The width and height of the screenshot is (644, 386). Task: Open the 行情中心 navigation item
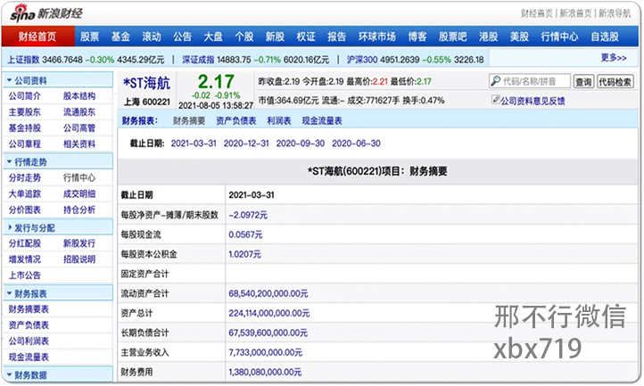559,37
